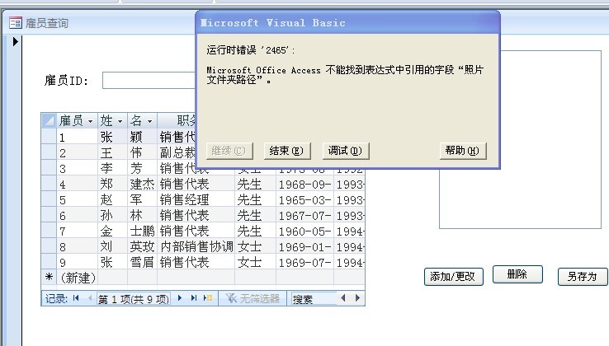Go to first record navigation icon
This screenshot has height=346, width=609.
point(76,298)
